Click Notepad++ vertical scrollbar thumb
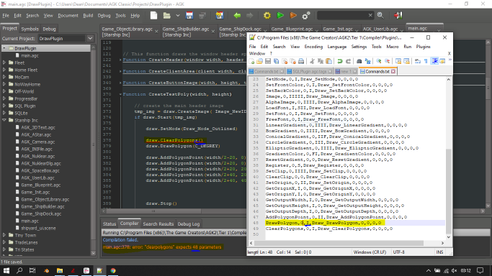This screenshot has width=492, height=276. pos(449,191)
